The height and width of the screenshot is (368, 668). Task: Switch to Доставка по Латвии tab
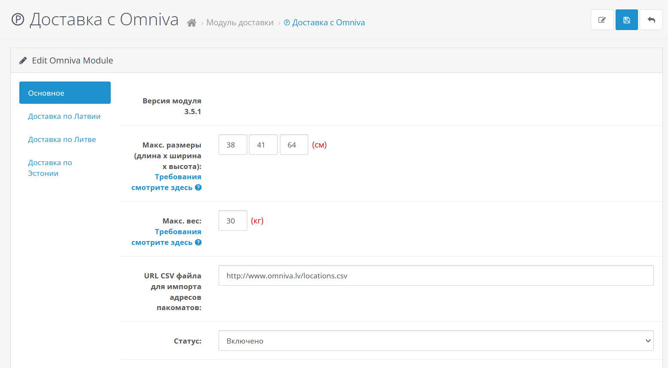[x=64, y=116]
